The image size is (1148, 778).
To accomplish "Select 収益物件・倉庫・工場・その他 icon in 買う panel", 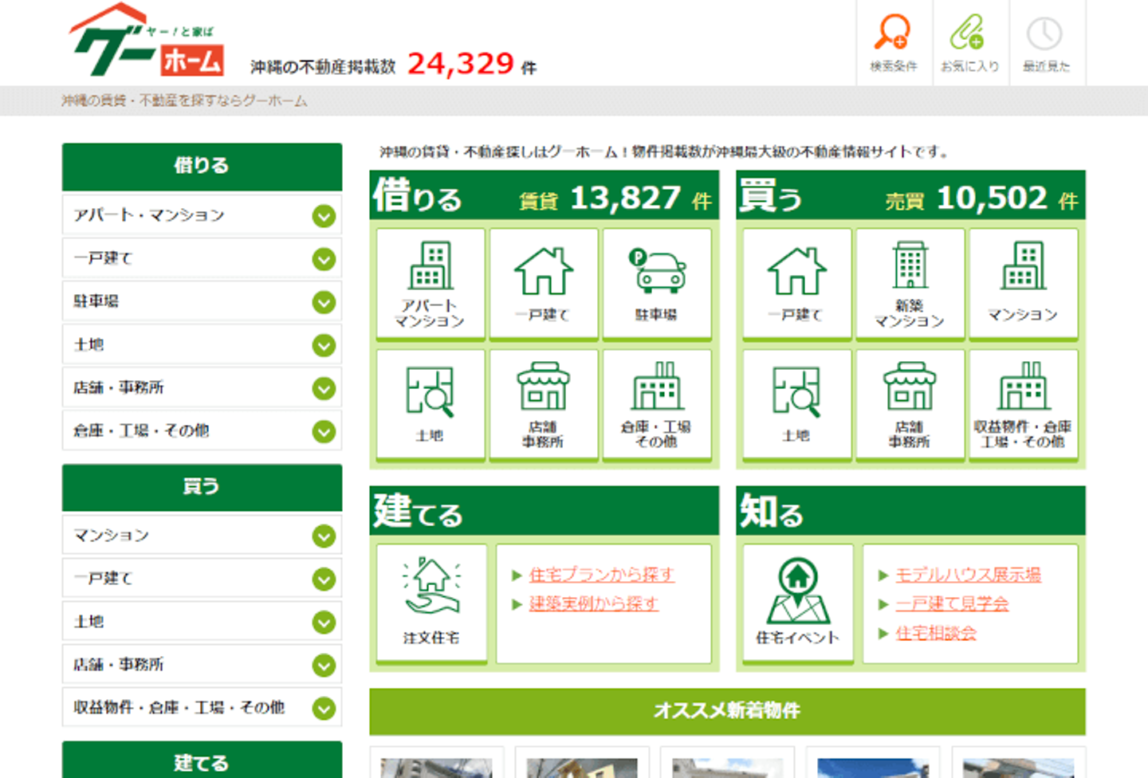I will (1024, 405).
